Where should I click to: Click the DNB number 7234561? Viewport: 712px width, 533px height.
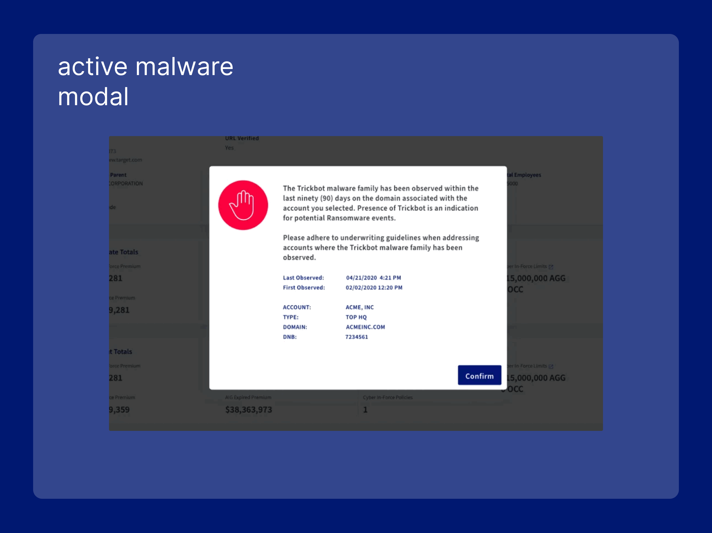(x=357, y=337)
